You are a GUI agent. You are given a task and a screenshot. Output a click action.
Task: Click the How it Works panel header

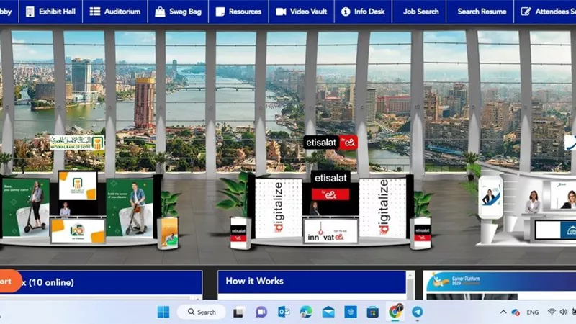click(x=312, y=282)
